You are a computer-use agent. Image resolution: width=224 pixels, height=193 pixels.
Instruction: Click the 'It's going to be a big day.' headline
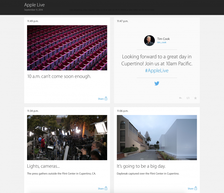click(x=141, y=166)
